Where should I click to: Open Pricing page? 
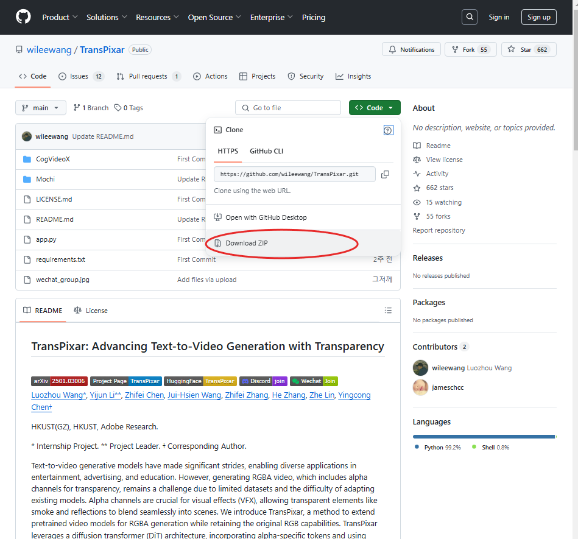click(314, 17)
